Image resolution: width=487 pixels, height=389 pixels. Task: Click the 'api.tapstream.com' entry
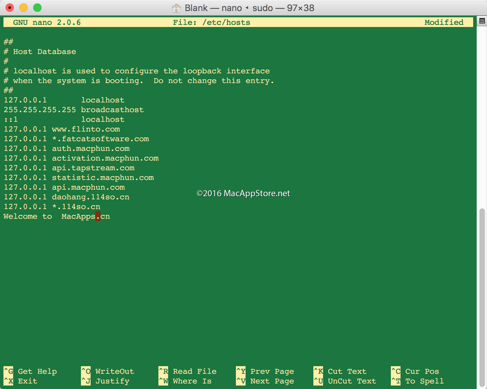coord(69,168)
